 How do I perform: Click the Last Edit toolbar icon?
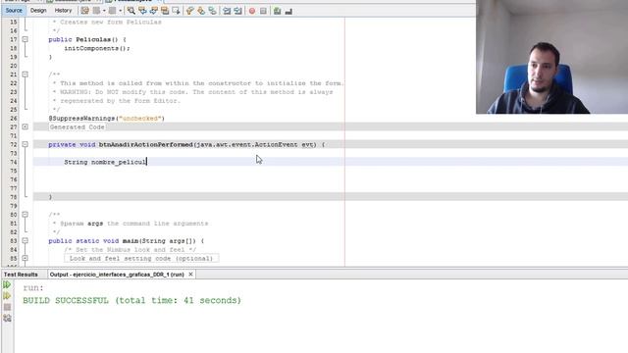click(85, 11)
